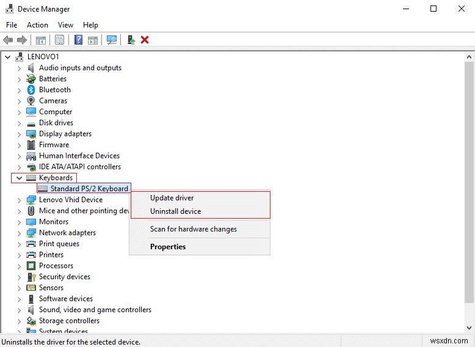The width and height of the screenshot is (475, 347).
Task: Click the Back arrow toolbar icon
Action: click(8, 40)
